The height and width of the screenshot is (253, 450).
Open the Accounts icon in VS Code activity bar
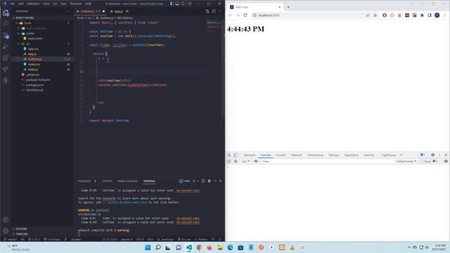6,220
